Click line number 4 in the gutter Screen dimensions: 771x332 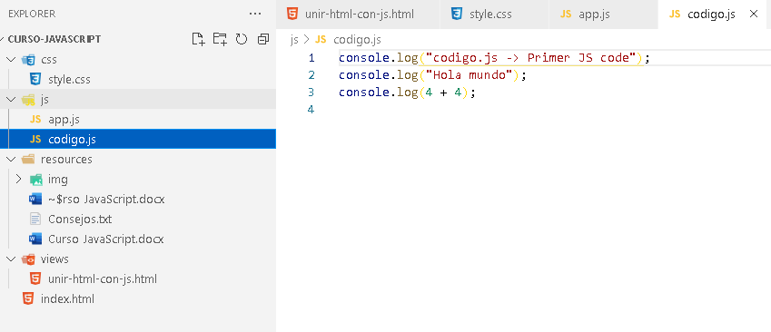[311, 109]
